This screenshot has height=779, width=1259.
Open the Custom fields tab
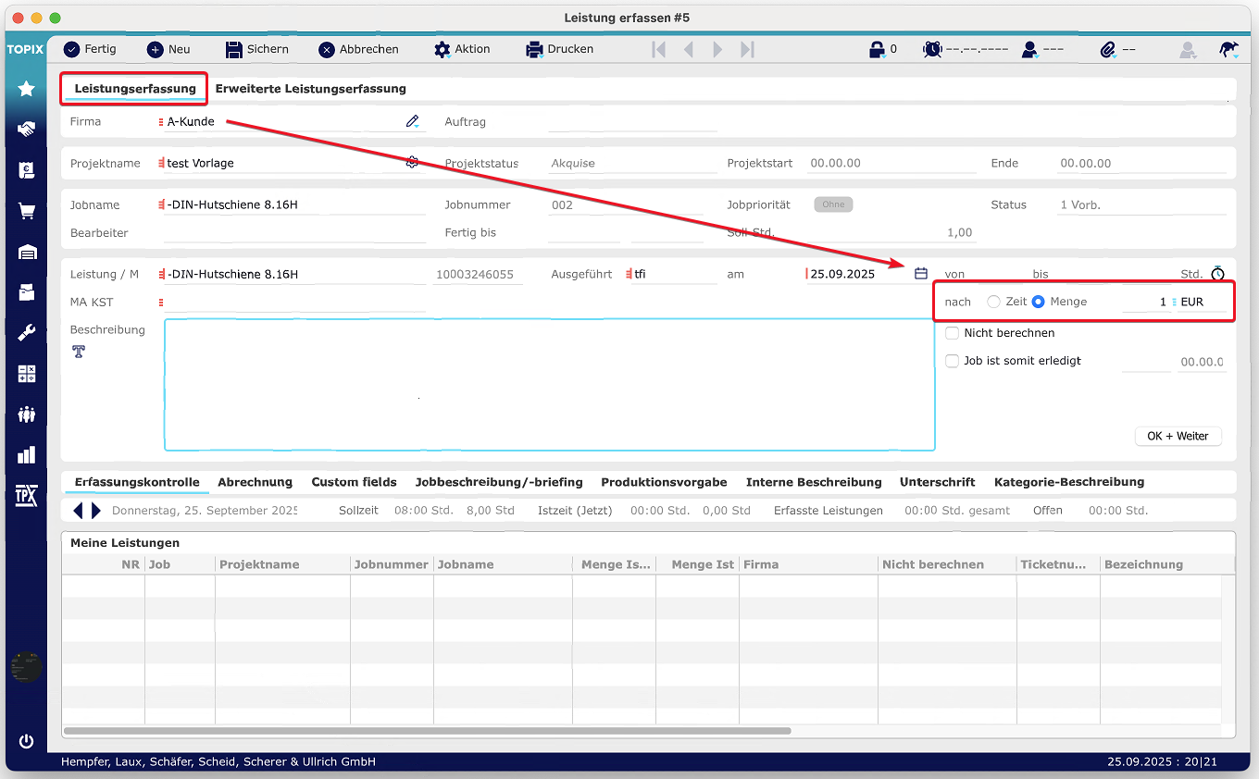tap(354, 482)
